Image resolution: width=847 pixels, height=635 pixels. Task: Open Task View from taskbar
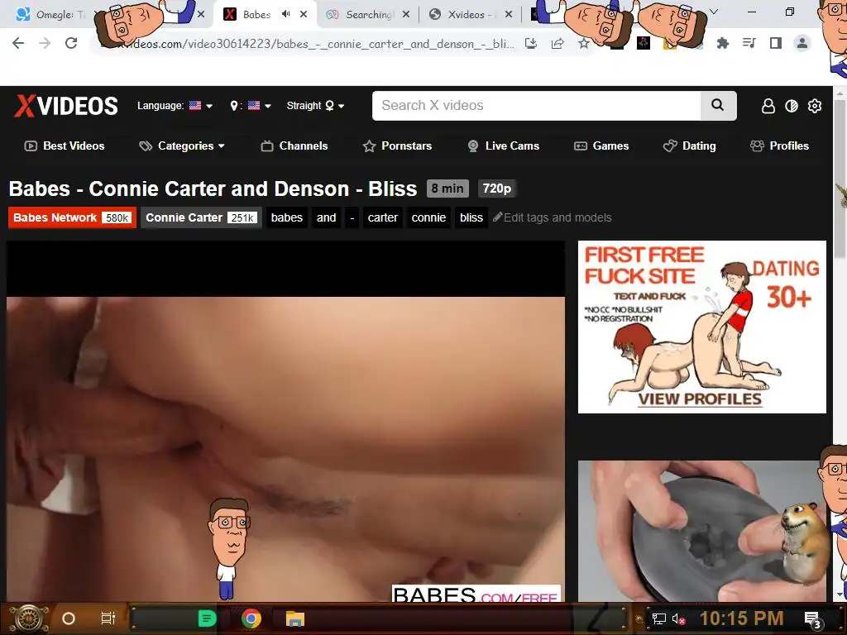tap(108, 618)
